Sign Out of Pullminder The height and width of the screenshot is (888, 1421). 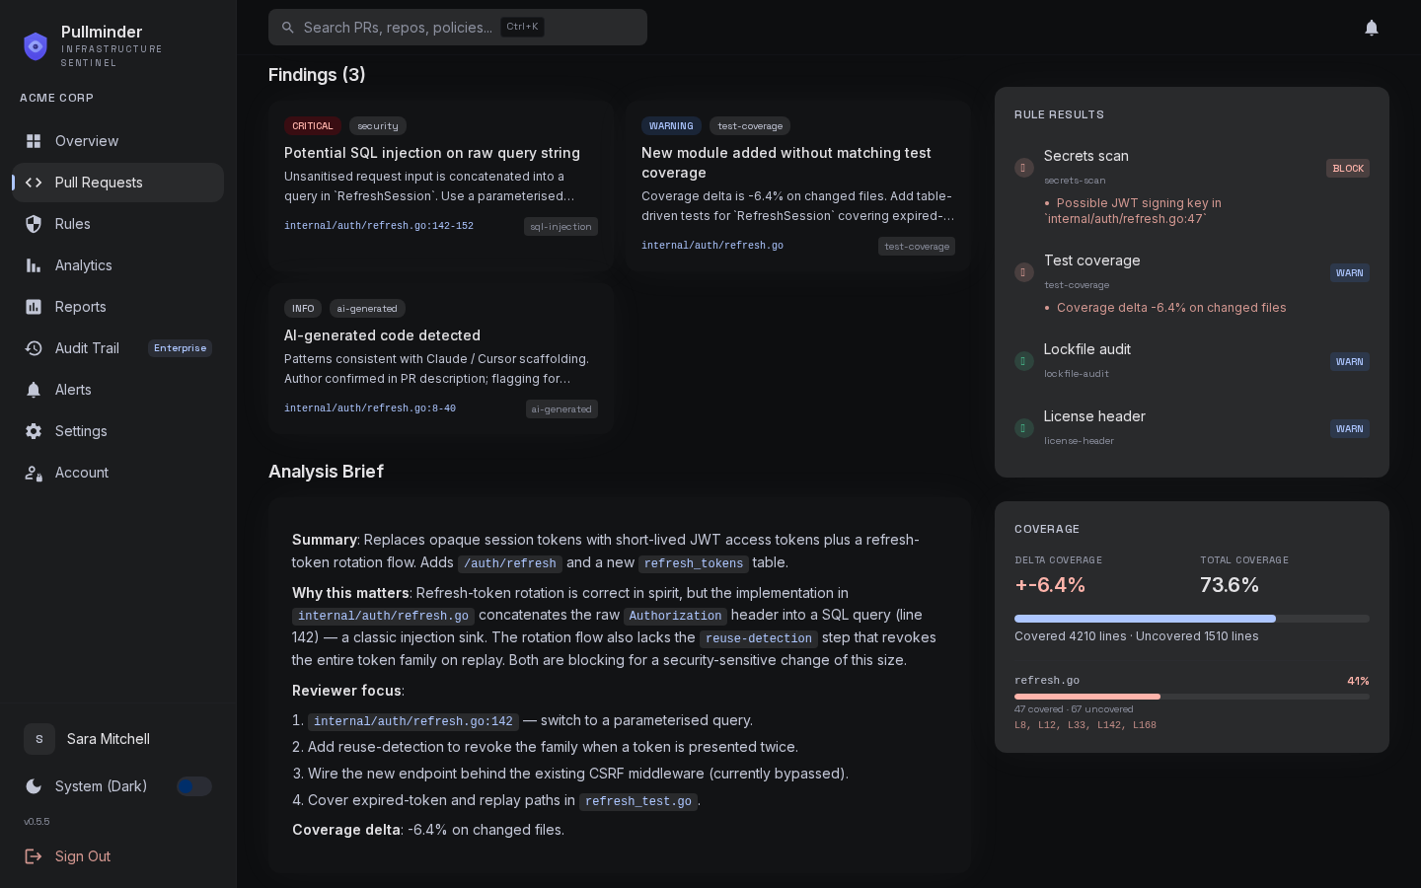(x=118, y=856)
